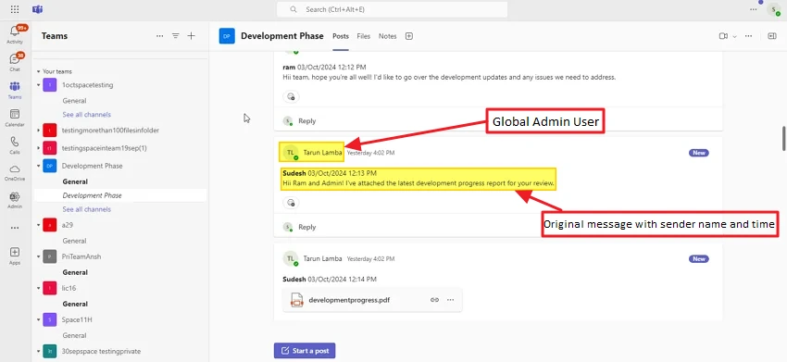Expand the testingmorethan100filesinfolder team
This screenshot has width=787, height=362.
39,131
